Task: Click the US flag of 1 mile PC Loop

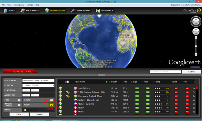Action: (75, 88)
